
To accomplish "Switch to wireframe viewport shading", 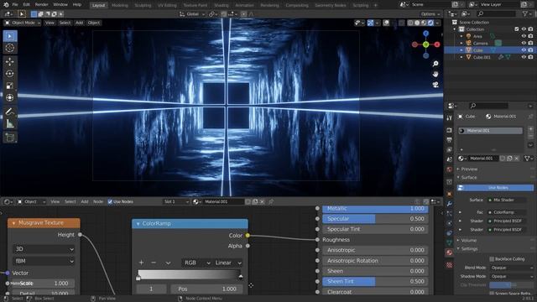I will pos(410,23).
